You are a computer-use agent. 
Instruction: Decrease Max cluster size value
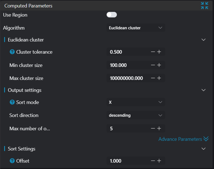(x=153, y=78)
